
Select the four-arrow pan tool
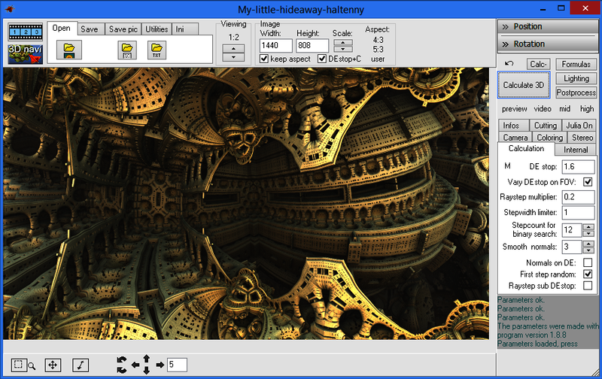[x=53, y=365]
